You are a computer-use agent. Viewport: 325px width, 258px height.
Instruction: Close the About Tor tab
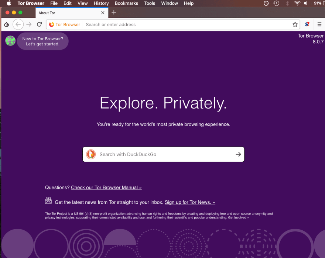coord(103,13)
